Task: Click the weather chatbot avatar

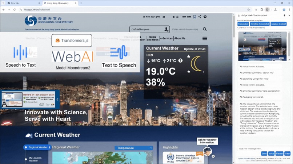Action: tap(207, 151)
